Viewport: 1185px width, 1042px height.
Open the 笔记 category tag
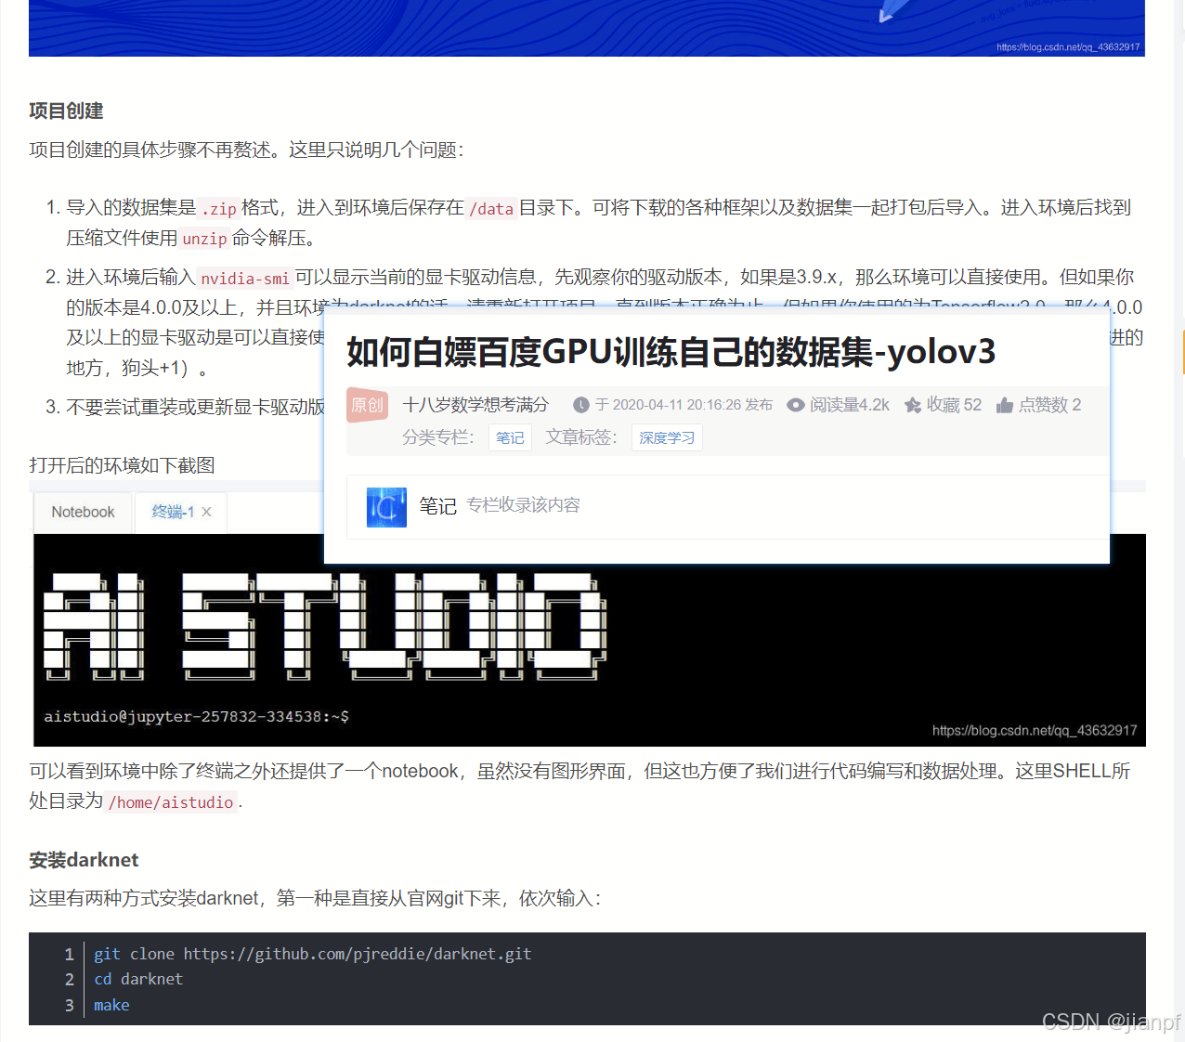(510, 437)
